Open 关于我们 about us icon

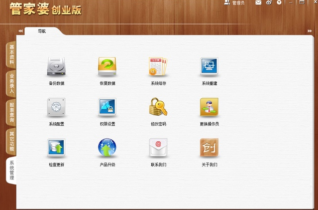[209, 148]
